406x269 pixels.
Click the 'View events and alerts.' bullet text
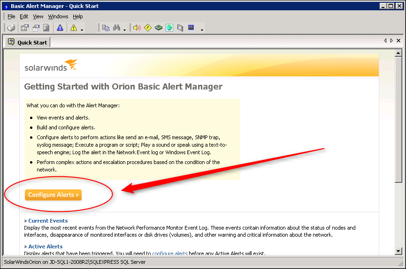click(63, 118)
